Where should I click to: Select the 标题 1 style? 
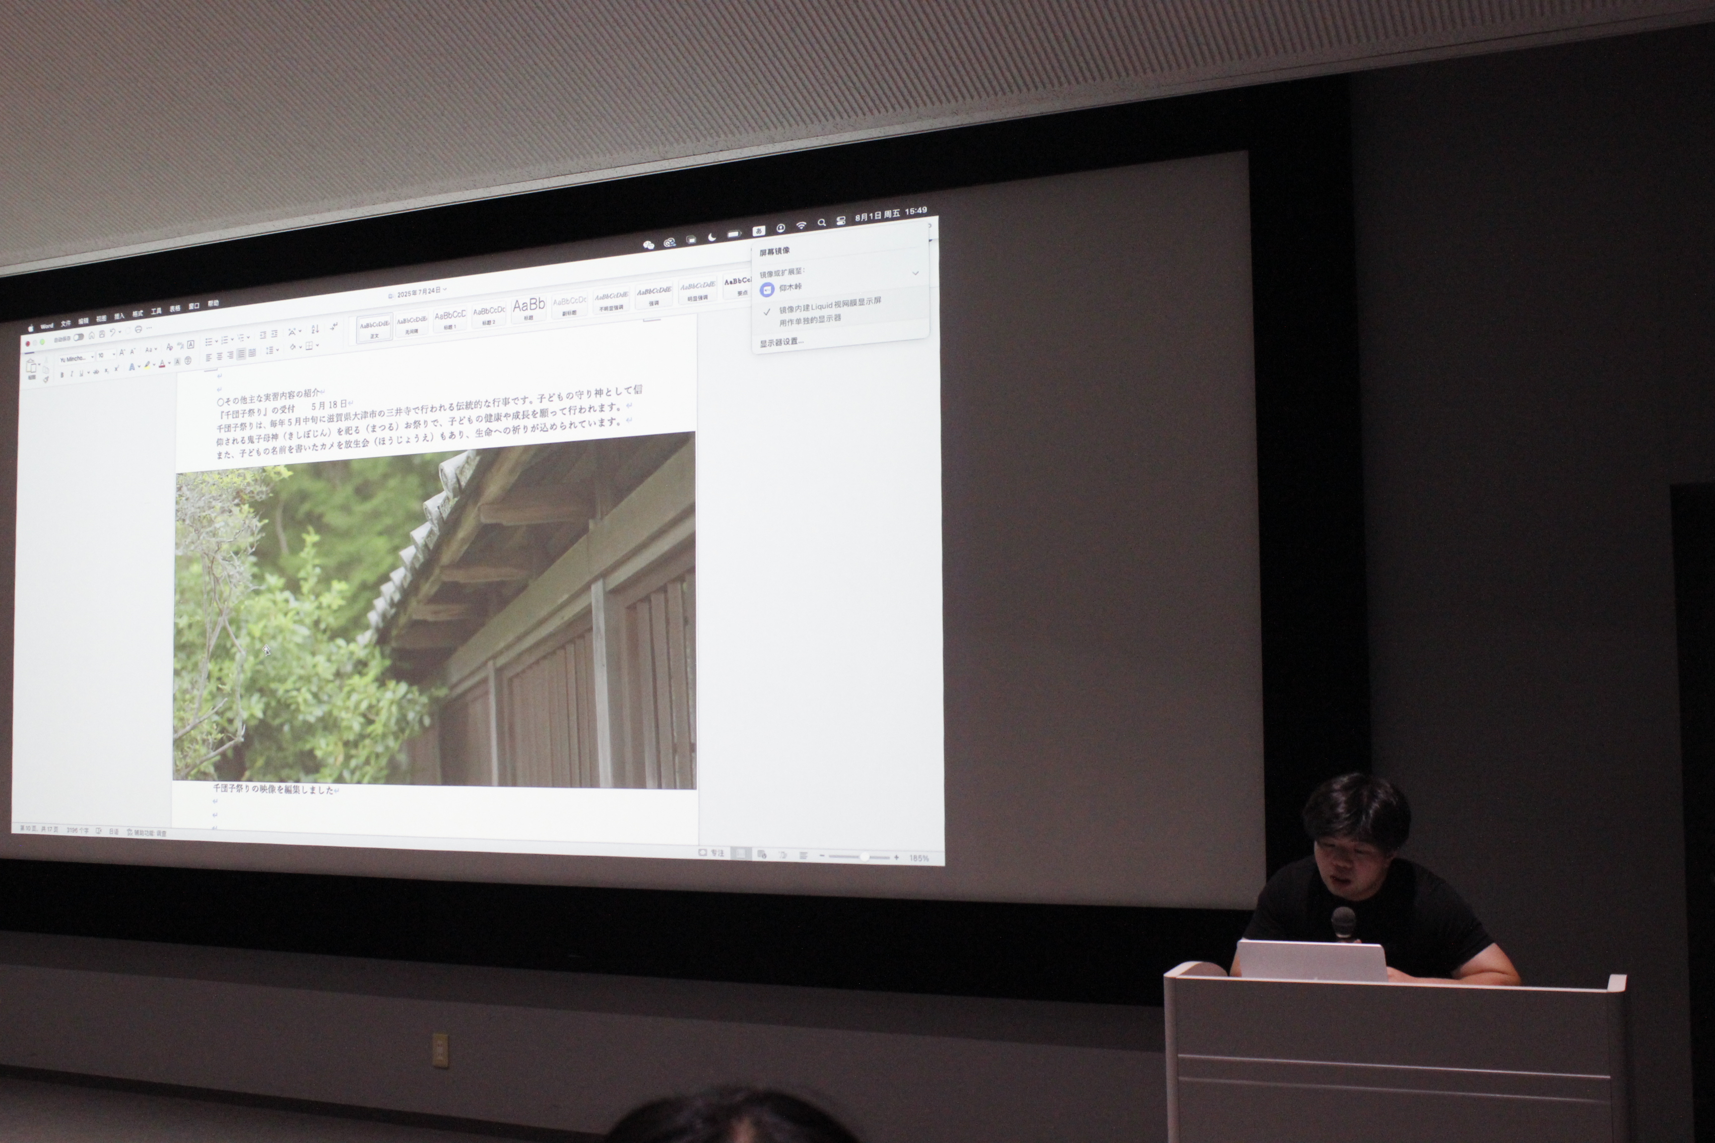point(450,319)
